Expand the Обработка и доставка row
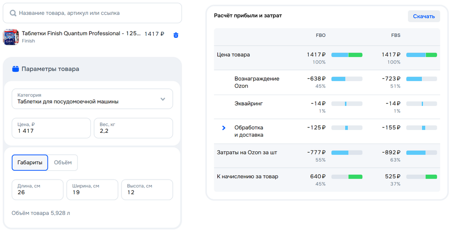Viewport: 458px width, 235px height. tap(224, 128)
